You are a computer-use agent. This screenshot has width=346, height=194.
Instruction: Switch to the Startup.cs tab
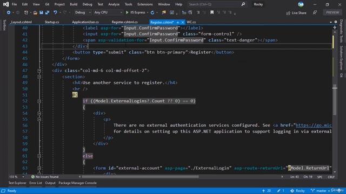coord(52,22)
